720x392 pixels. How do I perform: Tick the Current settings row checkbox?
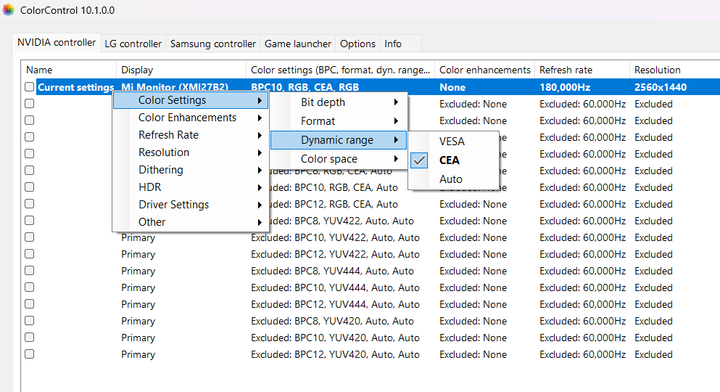tap(30, 87)
